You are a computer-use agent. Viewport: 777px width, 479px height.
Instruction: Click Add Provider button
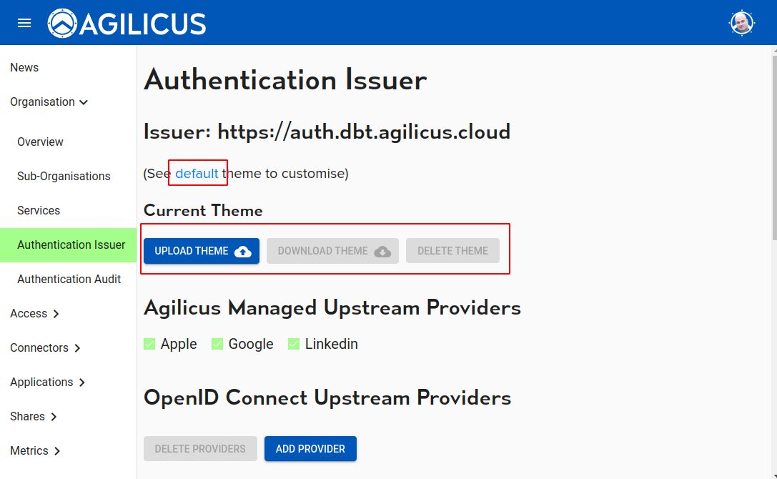[x=310, y=449]
